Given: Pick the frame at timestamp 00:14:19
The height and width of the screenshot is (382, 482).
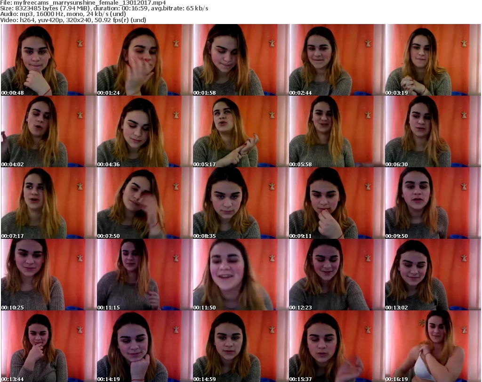Looking at the screenshot, I should 145,346.
